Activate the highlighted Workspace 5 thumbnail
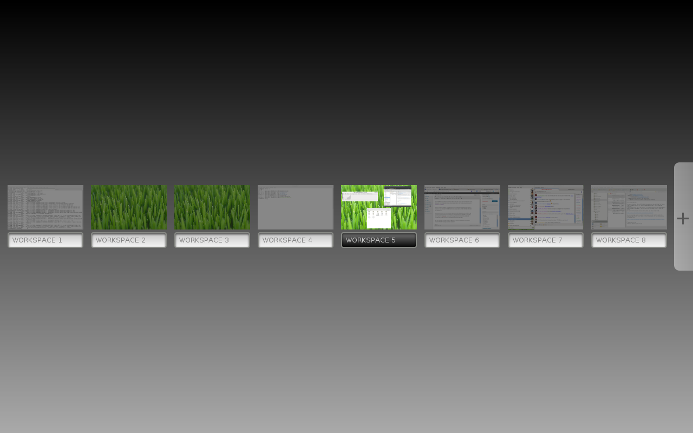 pyautogui.click(x=379, y=207)
